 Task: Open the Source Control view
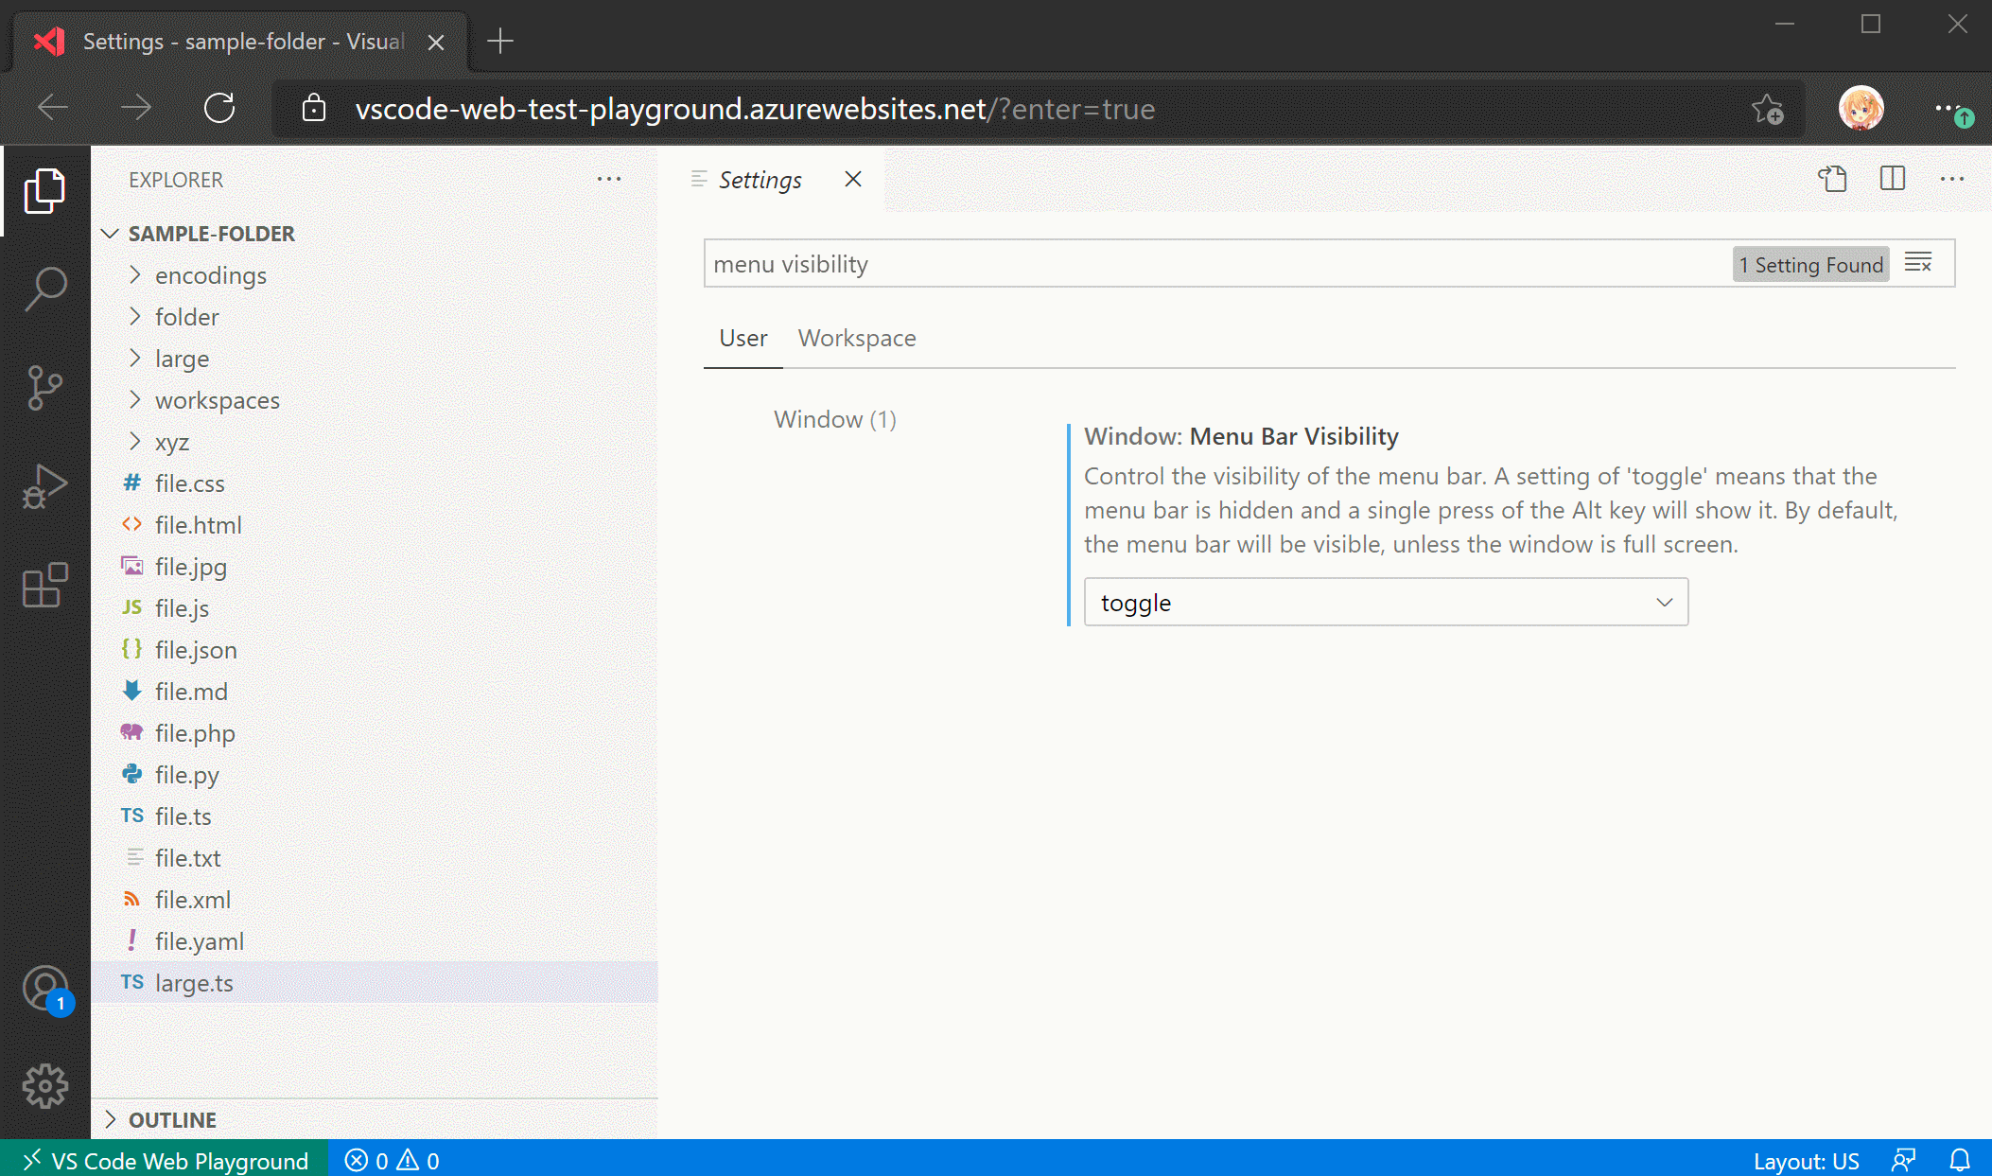coord(44,388)
